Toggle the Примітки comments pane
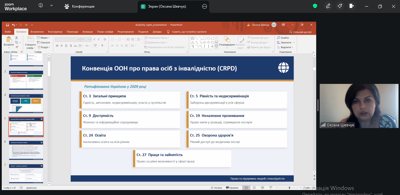Viewport: 400px width, 195px height. pyautogui.click(x=232, y=188)
